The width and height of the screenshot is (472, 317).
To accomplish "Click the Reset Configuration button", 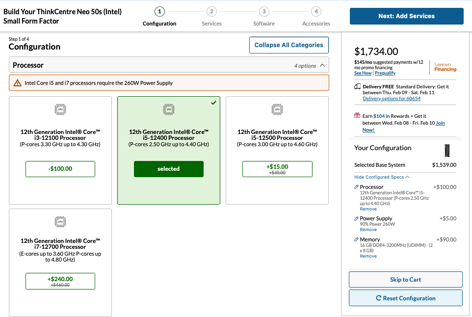I will pyautogui.click(x=405, y=298).
